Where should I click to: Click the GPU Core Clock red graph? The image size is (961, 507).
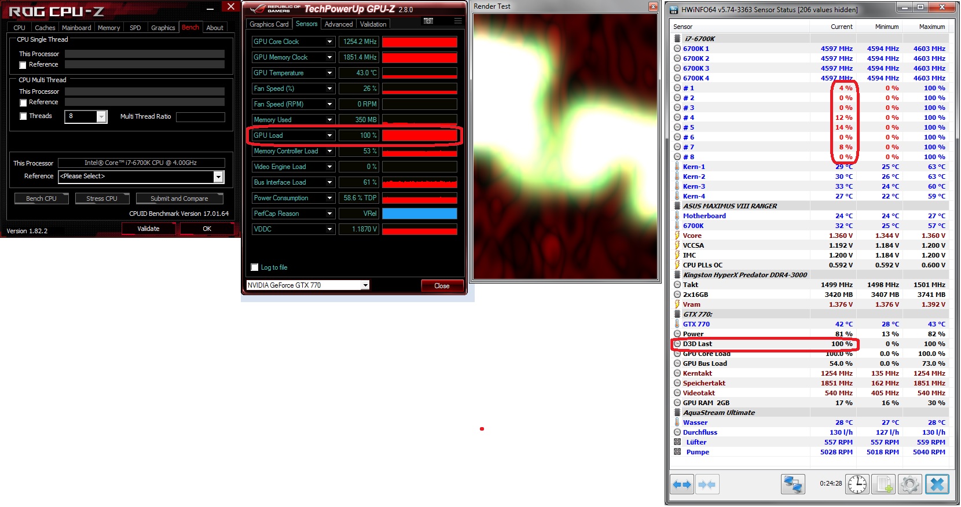420,42
